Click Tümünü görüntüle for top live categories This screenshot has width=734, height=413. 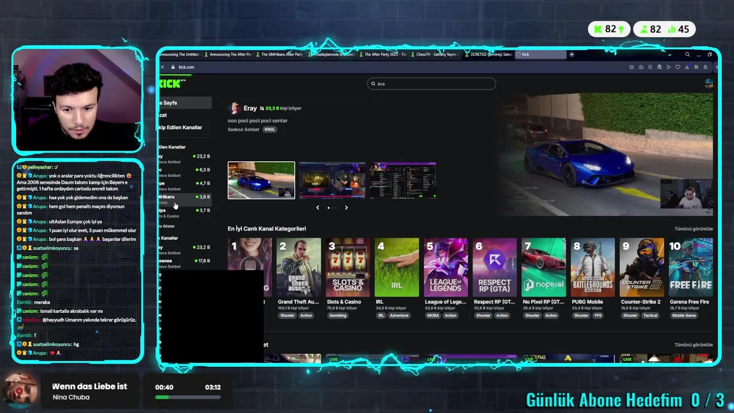coord(693,229)
